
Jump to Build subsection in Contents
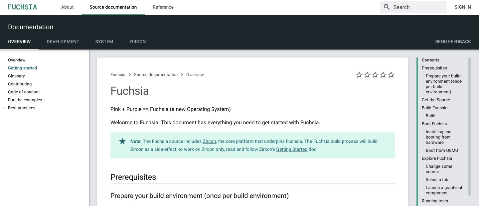(x=430, y=116)
